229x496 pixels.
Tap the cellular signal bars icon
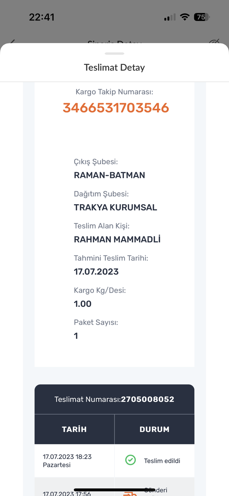[x=170, y=17]
